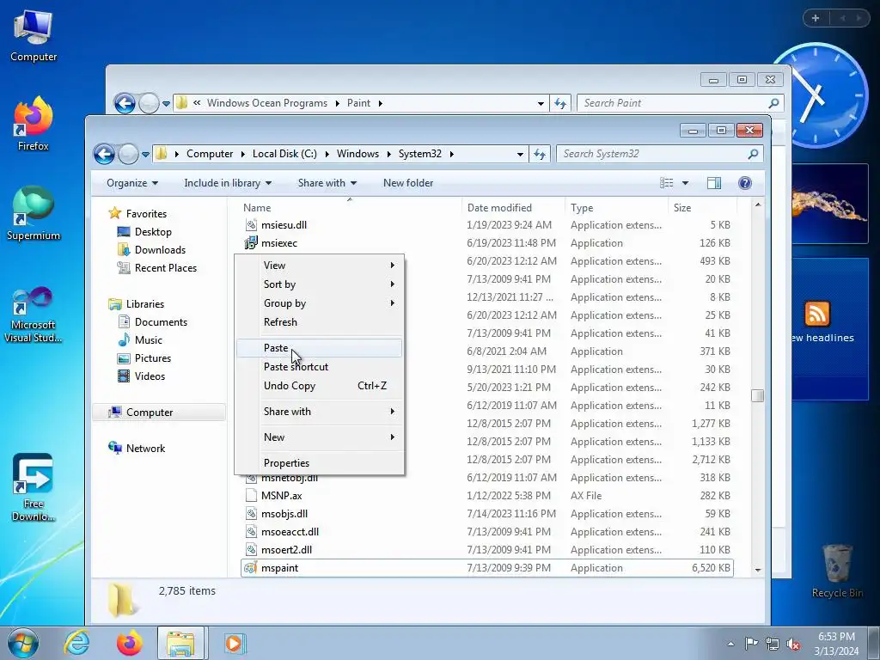
Task: Click the muted volume tray icon
Action: pyautogui.click(x=793, y=644)
